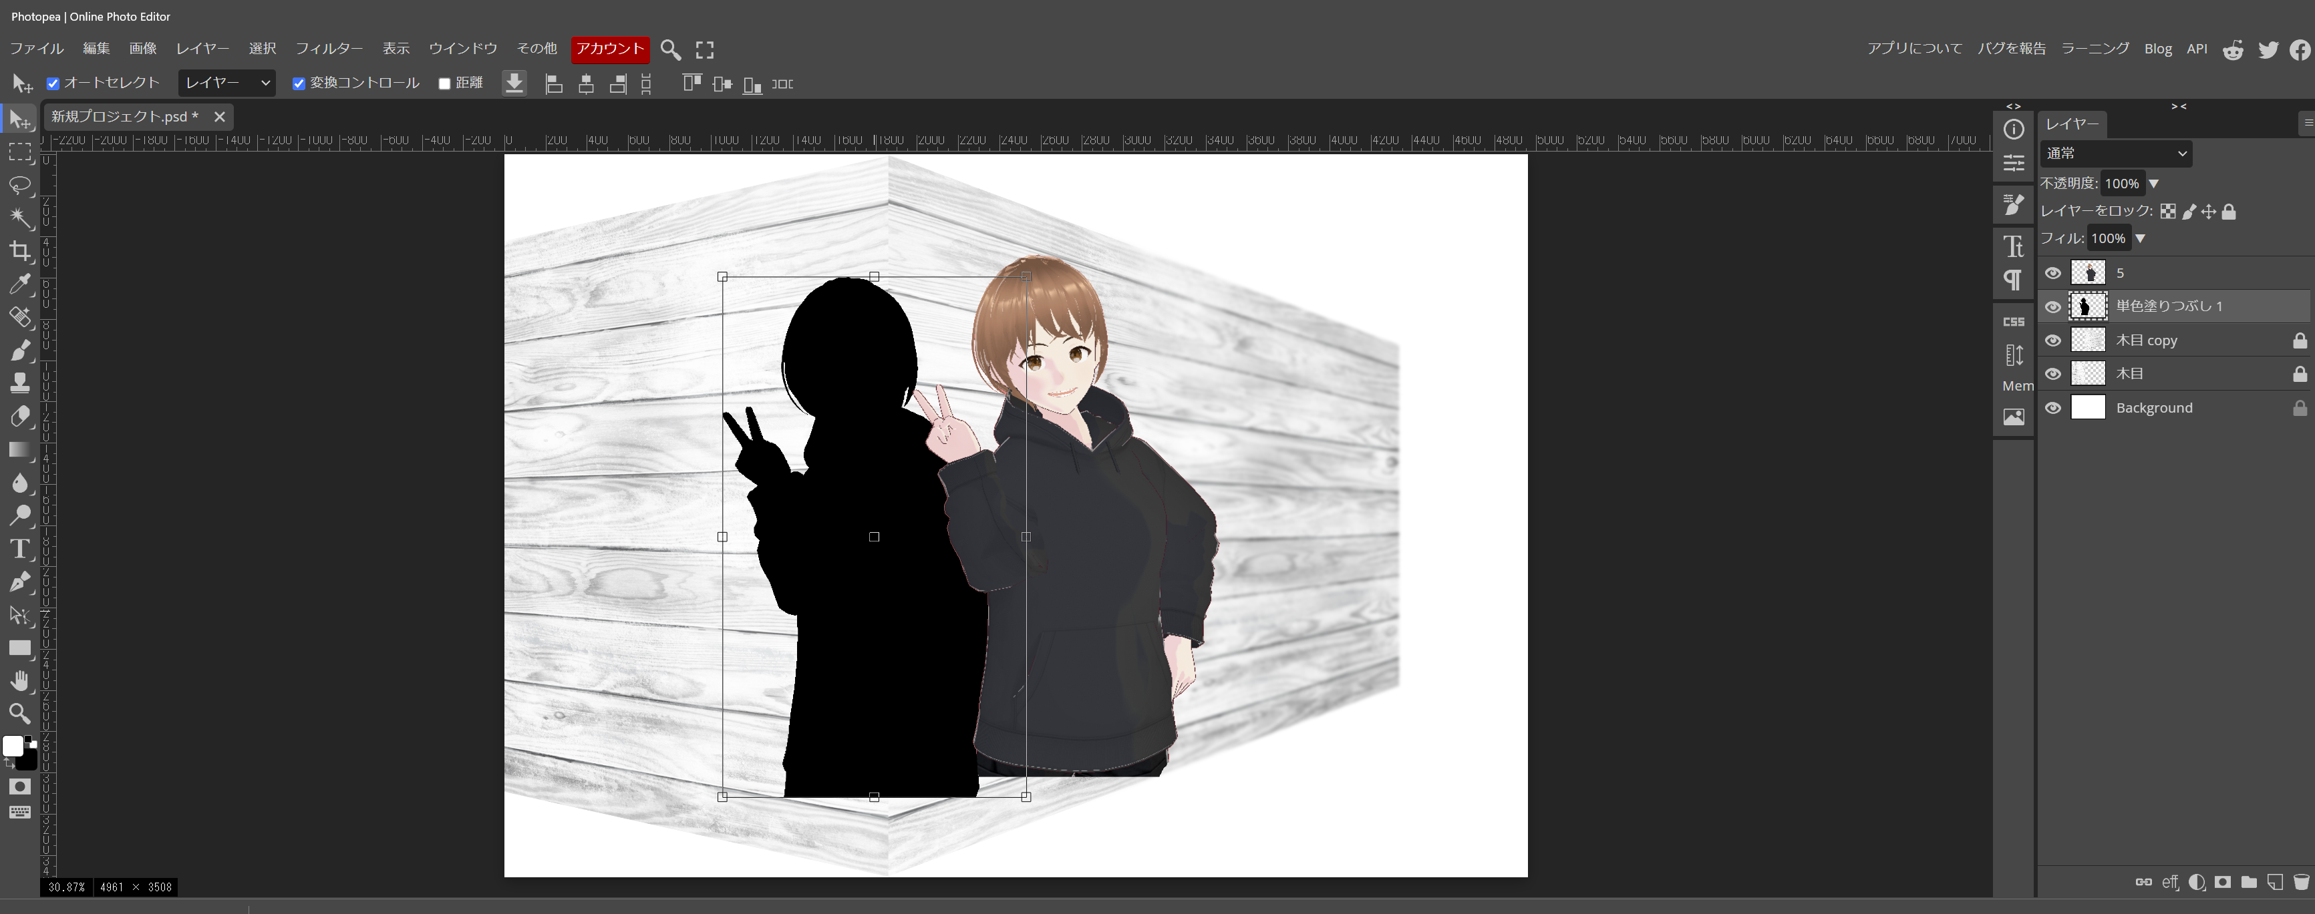Open the blend mode 通常 dropdown
Screen dimensions: 2315x914
(x=2115, y=154)
